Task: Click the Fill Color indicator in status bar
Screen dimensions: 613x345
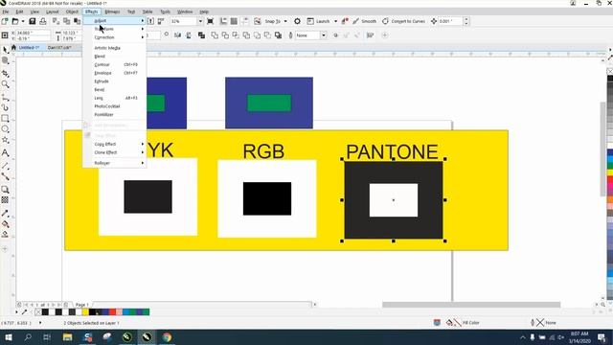Action: [463, 323]
